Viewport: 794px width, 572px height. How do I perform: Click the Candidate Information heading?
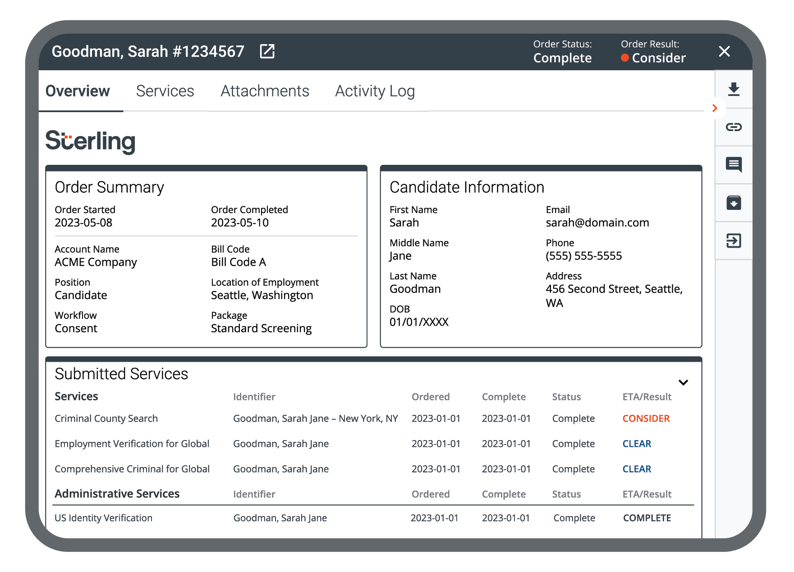click(x=467, y=187)
